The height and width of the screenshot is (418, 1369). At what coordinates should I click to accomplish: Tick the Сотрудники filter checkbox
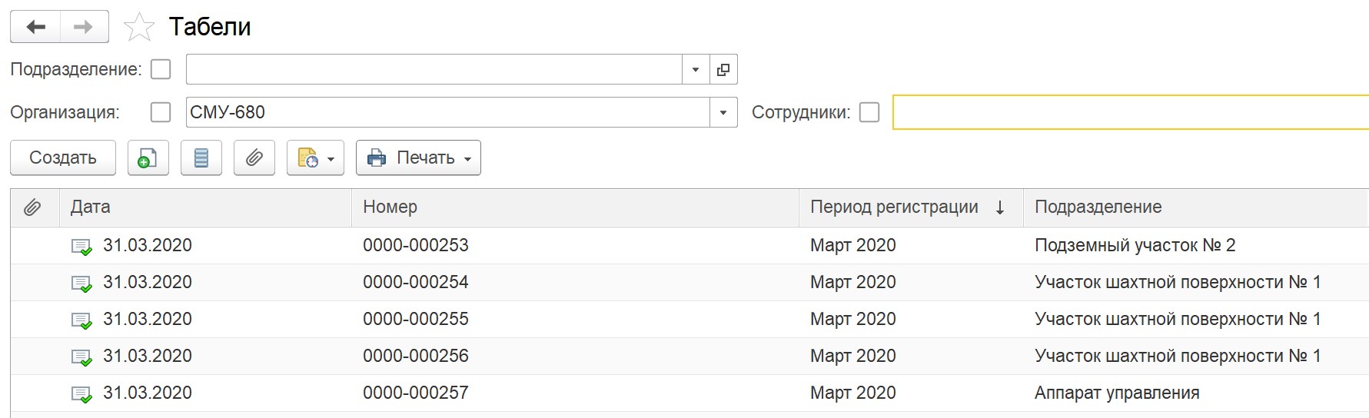point(869,112)
